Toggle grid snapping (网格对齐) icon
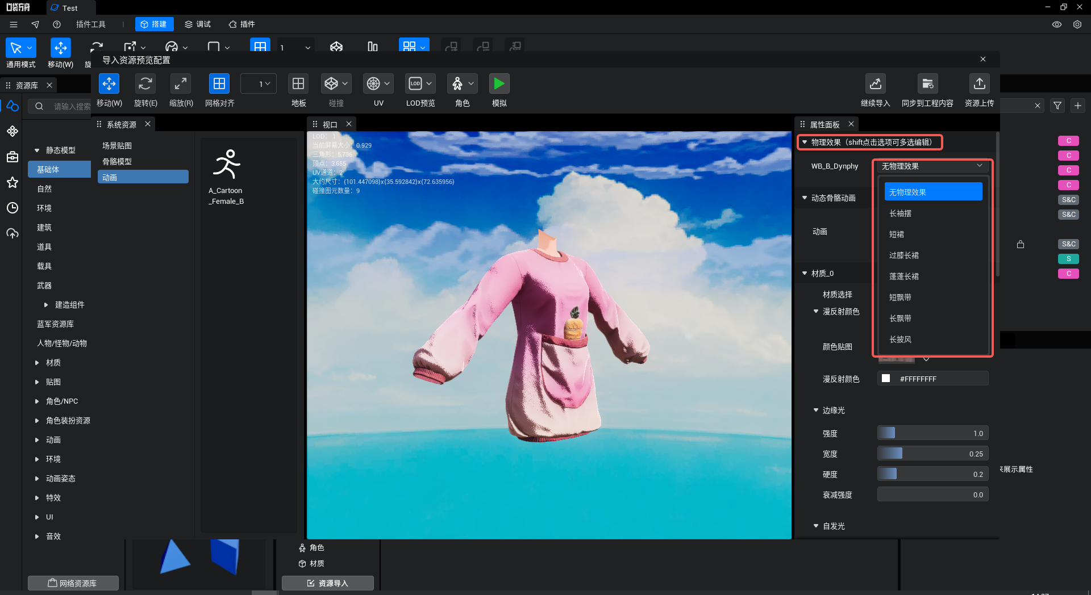Image resolution: width=1091 pixels, height=595 pixels. coord(219,84)
